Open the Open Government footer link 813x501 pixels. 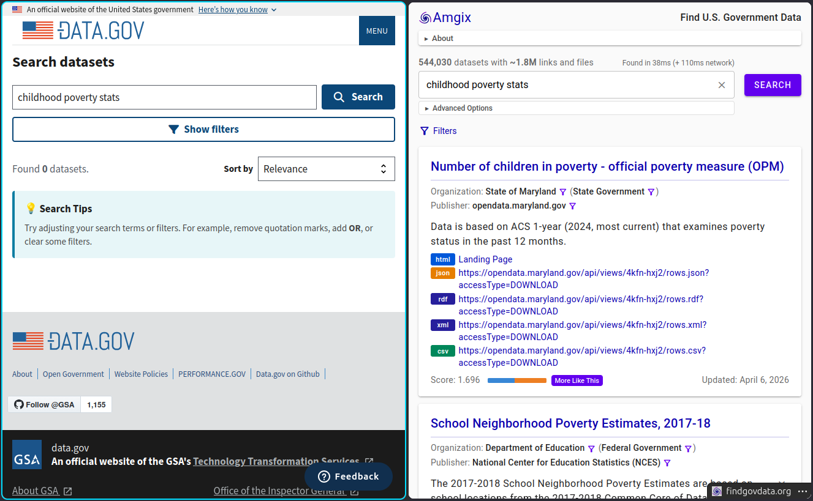tap(74, 374)
